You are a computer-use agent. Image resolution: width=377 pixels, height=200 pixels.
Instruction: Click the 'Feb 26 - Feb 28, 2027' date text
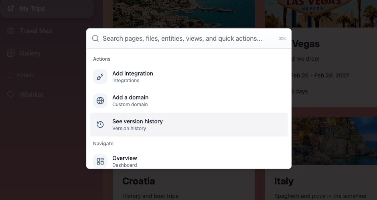pos(320,75)
